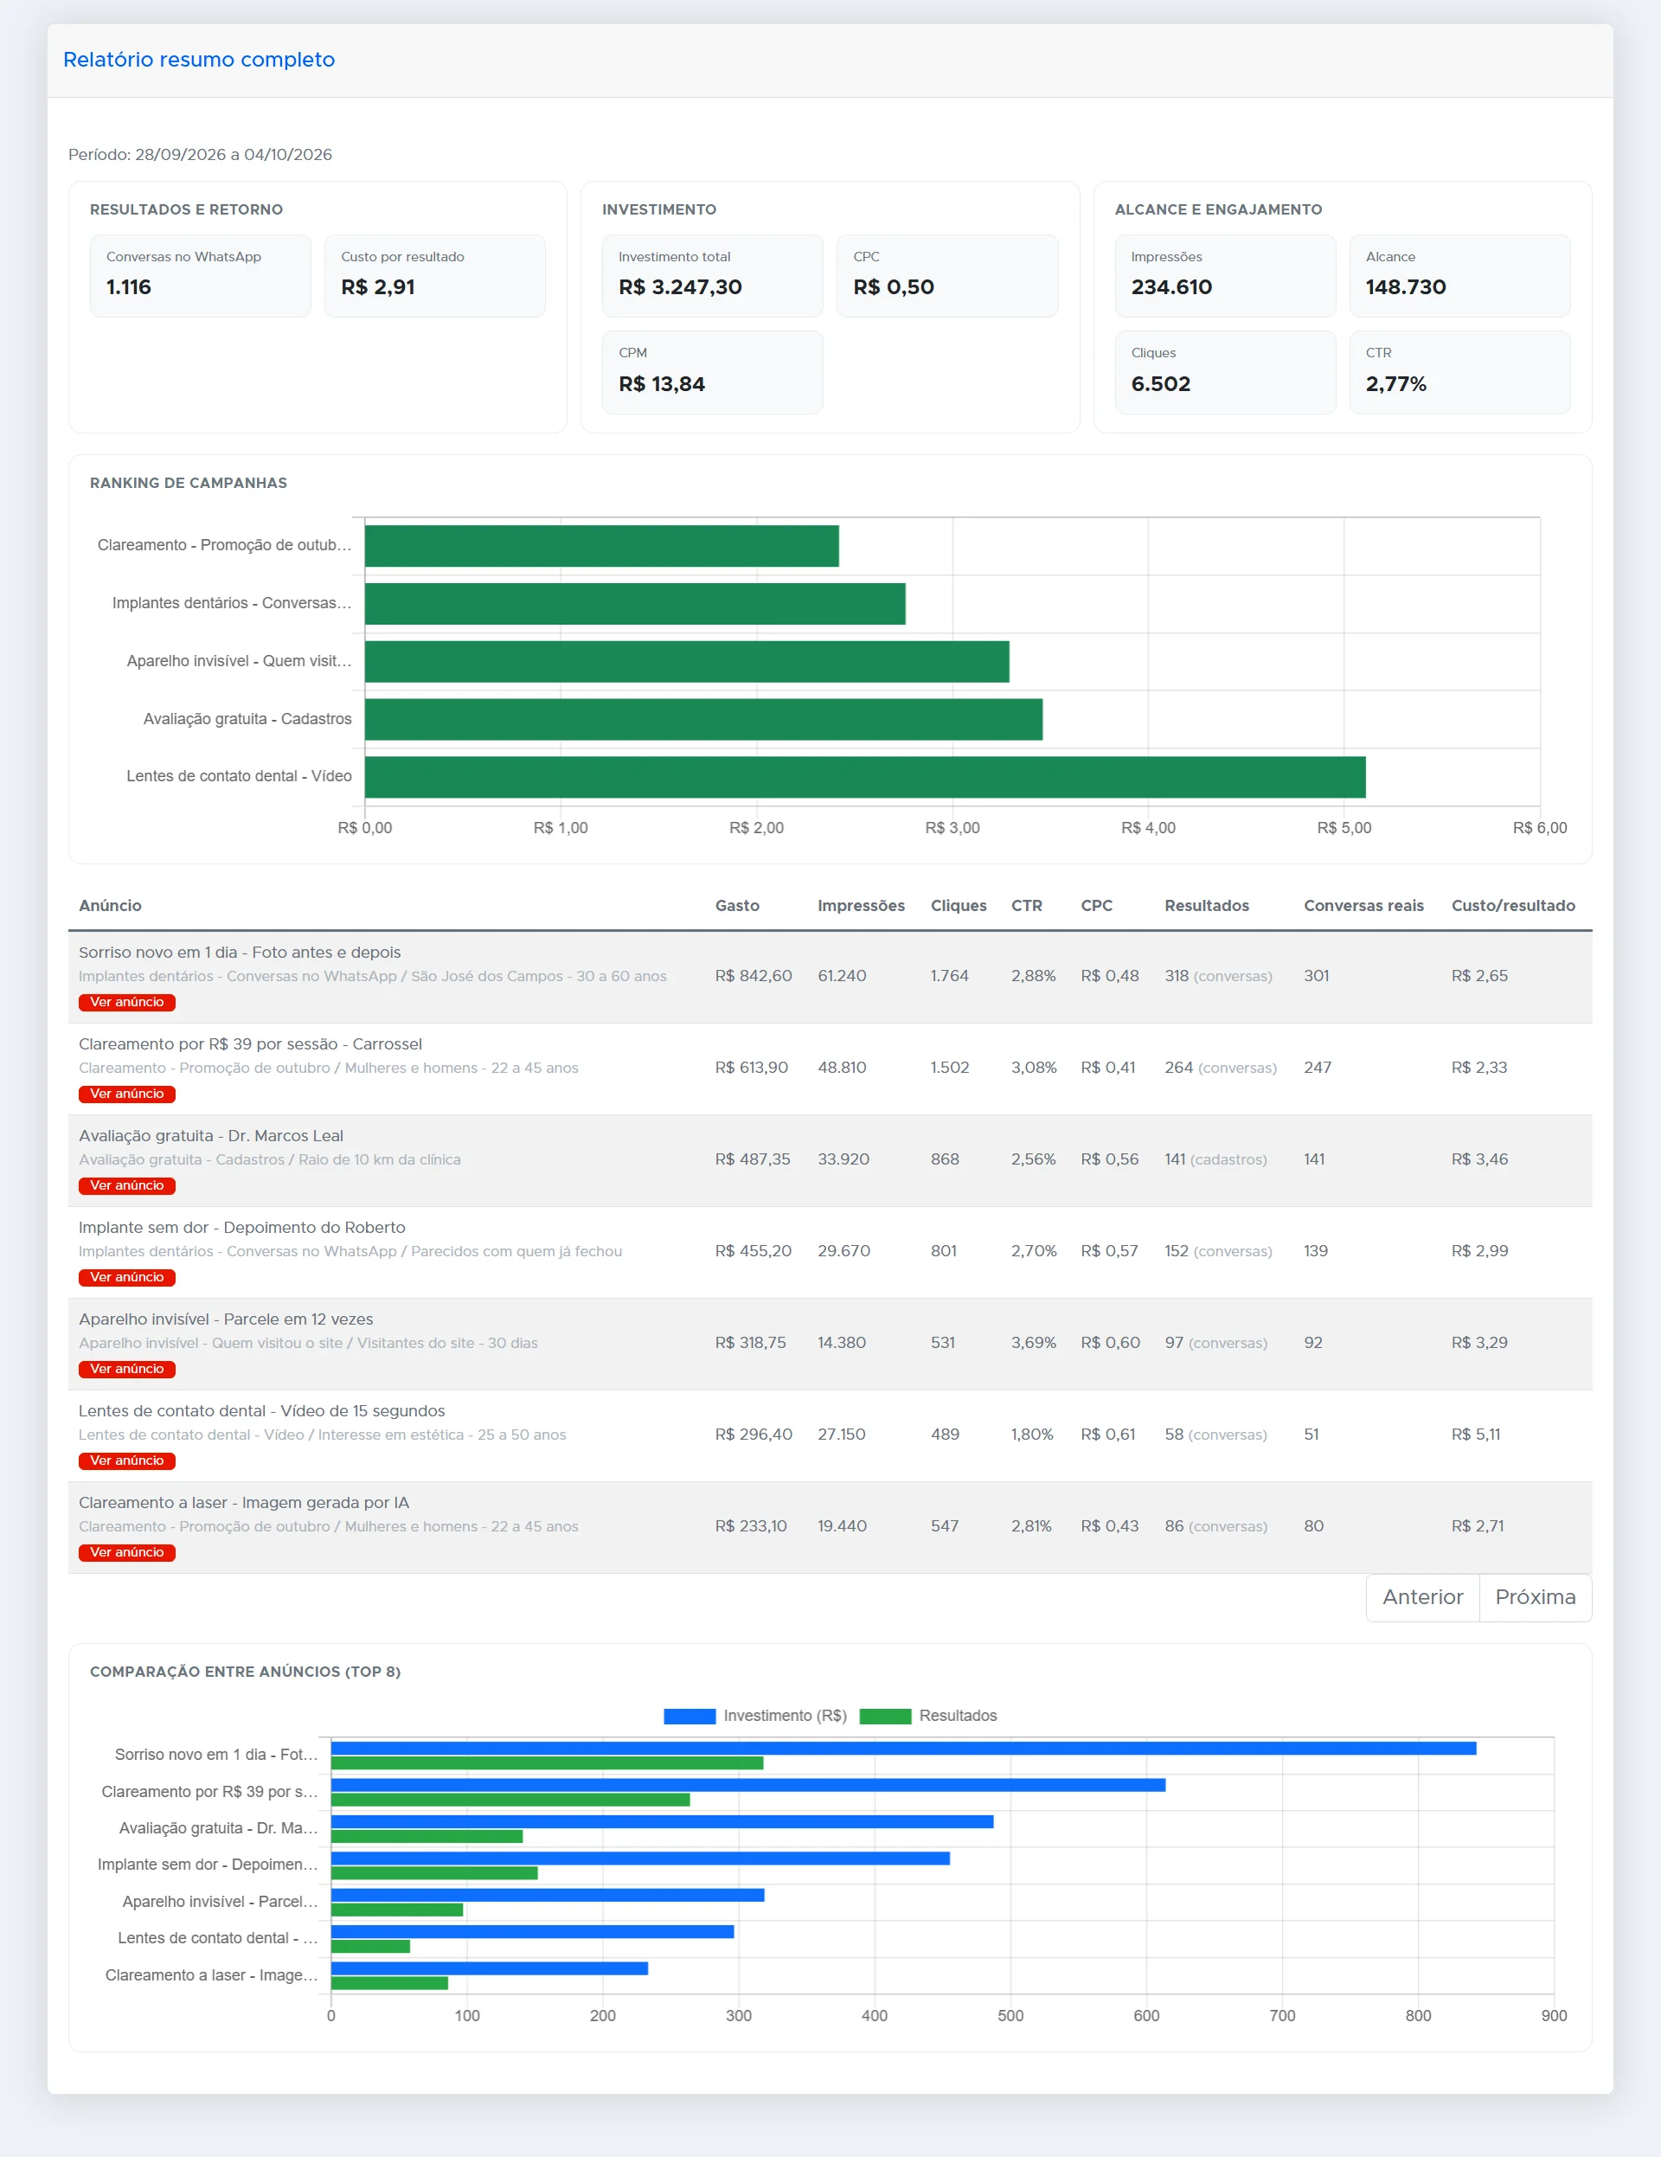The height and width of the screenshot is (2157, 1661).
Task: Click the Impressões column header
Action: [x=861, y=906]
